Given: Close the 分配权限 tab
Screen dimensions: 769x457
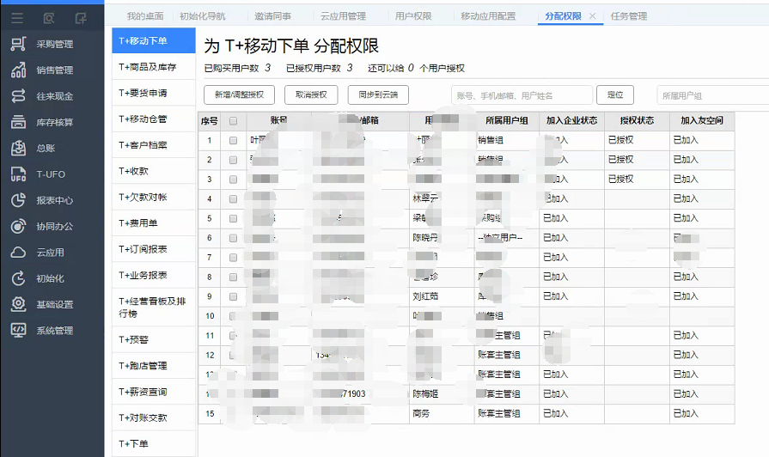Looking at the screenshot, I should (x=593, y=16).
